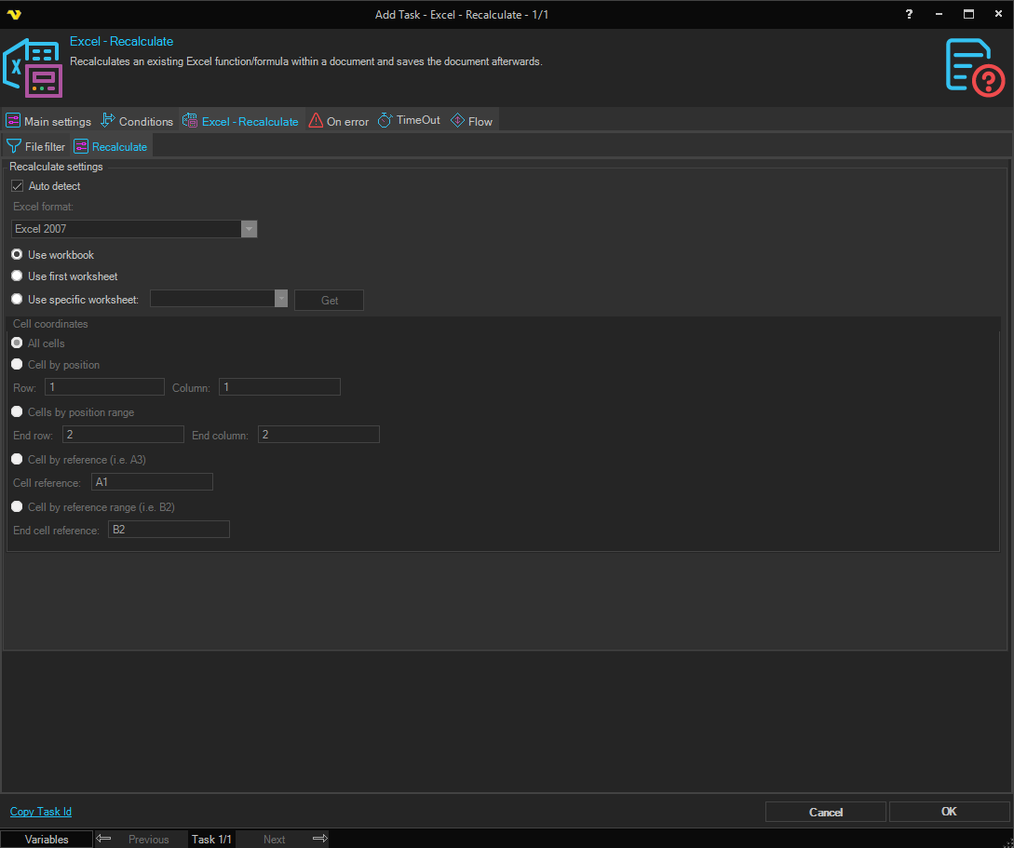
Task: Click the End row input field
Action: coord(123,435)
